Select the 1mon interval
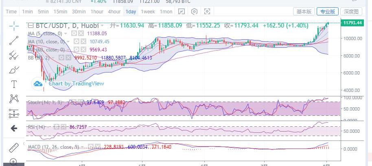The image size is (372, 166). point(166,12)
